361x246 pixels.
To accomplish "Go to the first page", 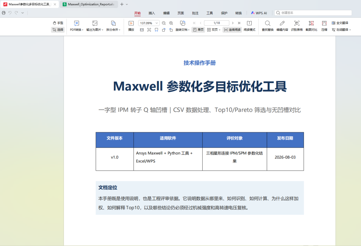I will tap(194, 23).
